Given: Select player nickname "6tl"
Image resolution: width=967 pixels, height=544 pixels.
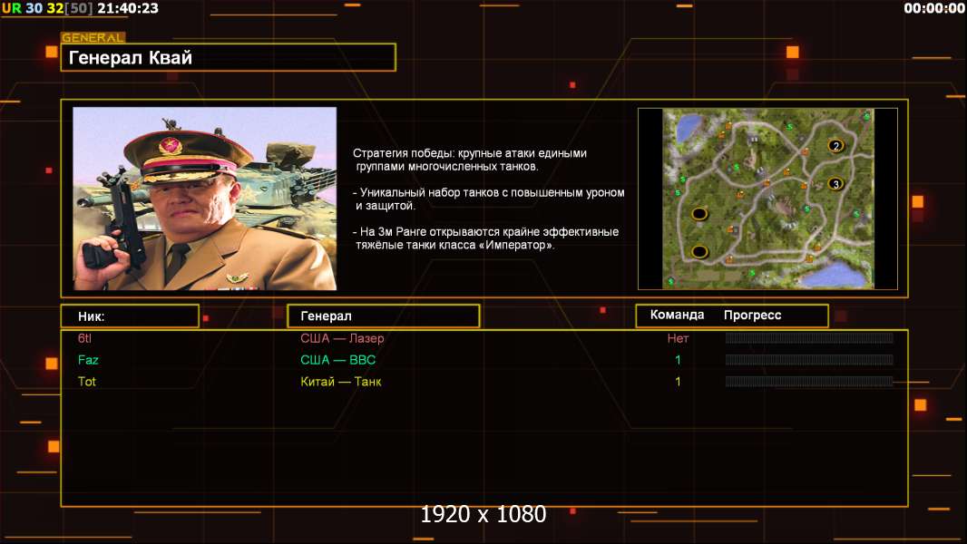Looking at the screenshot, I should point(84,338).
